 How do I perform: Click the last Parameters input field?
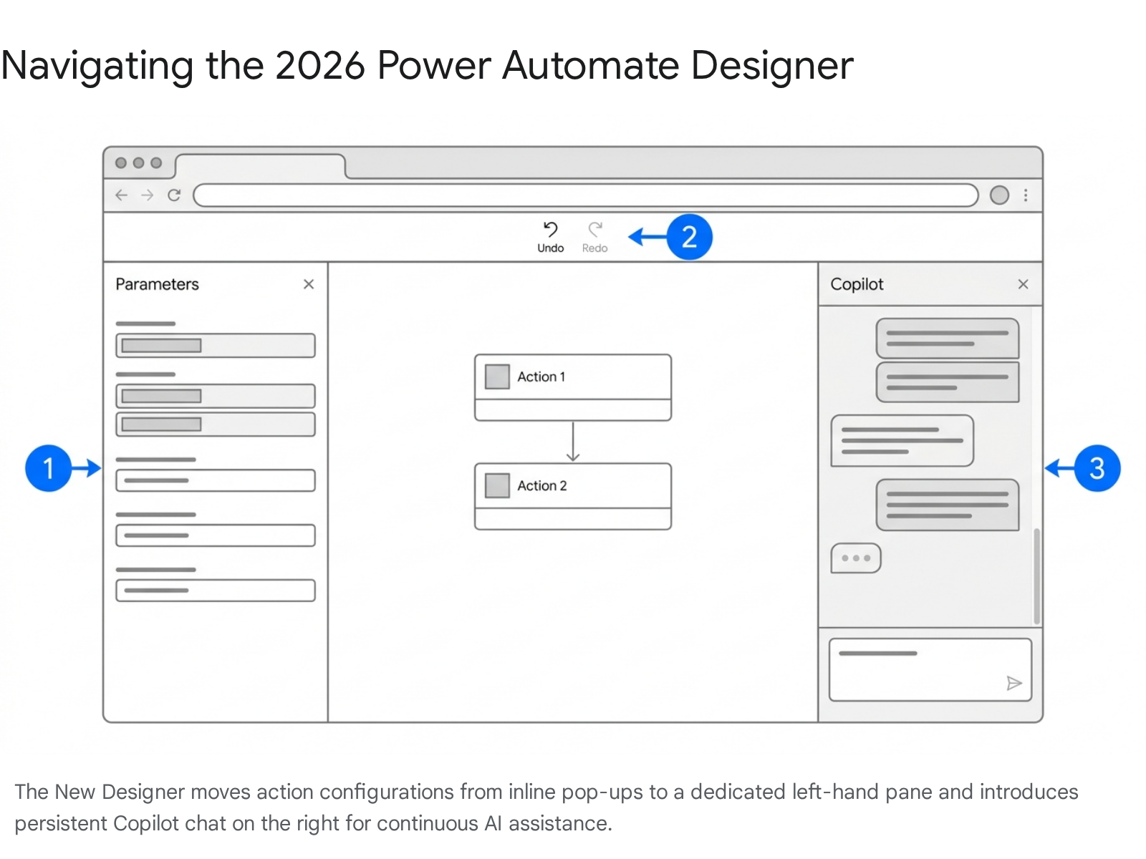[216, 591]
